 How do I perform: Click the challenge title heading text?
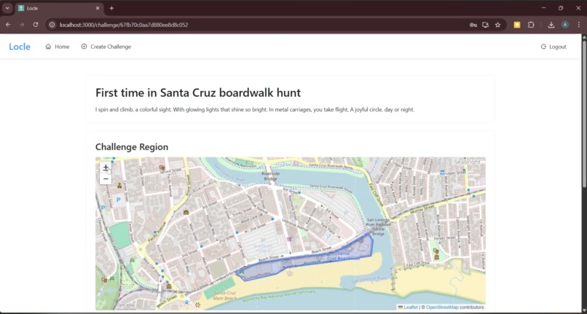(198, 93)
